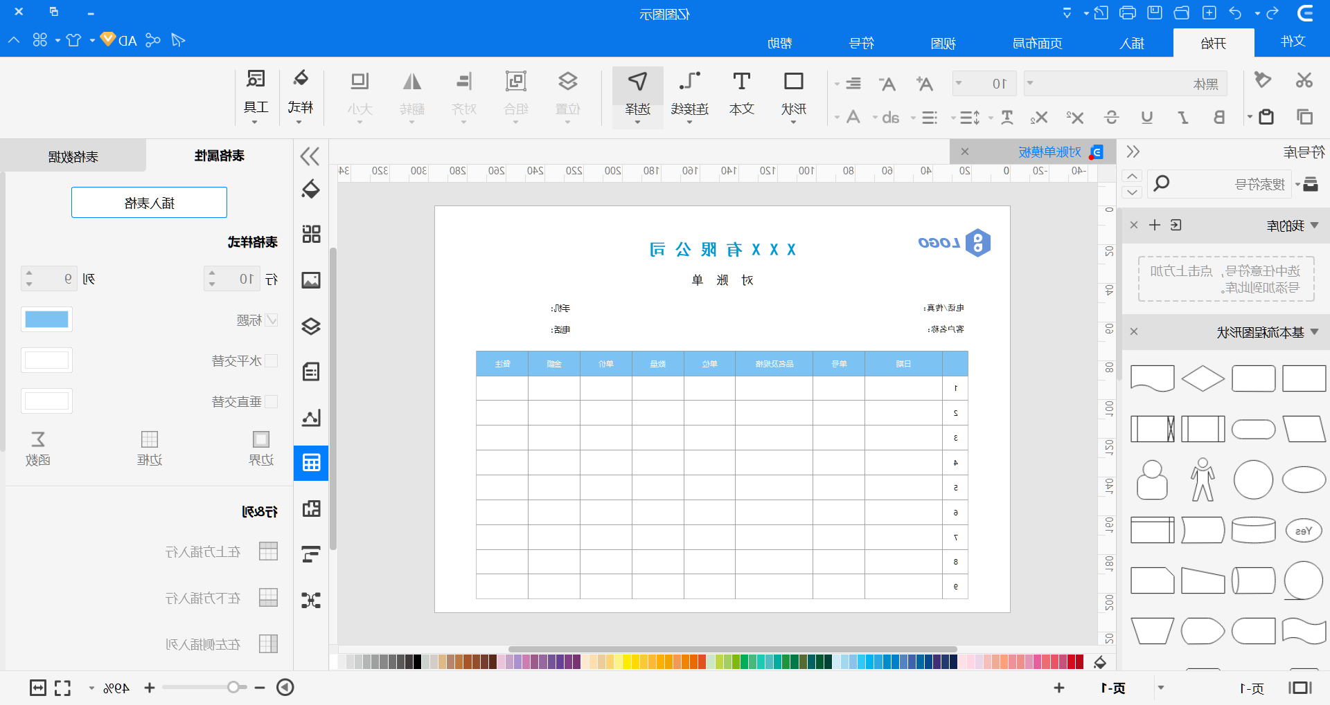Click the 边界 border icon in table properties
Screen dimensions: 1330x705
coord(261,448)
